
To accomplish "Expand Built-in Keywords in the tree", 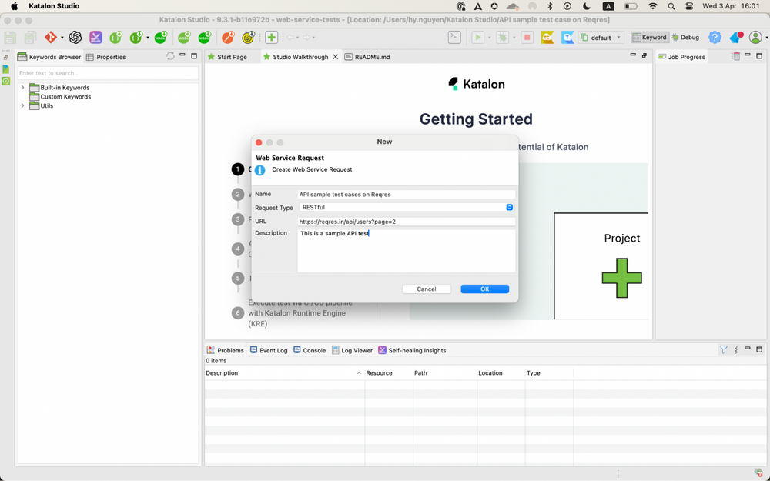I will (x=22, y=87).
